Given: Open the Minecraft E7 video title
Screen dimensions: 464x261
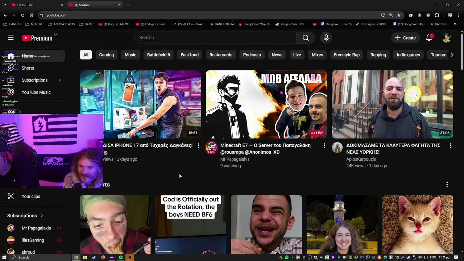Looking at the screenshot, I should pyautogui.click(x=265, y=149).
